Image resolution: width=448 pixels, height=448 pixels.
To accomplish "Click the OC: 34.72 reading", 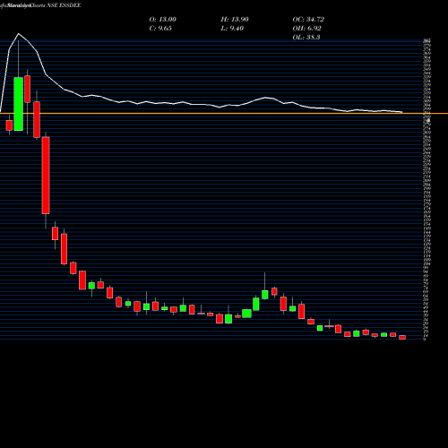I will click(308, 20).
